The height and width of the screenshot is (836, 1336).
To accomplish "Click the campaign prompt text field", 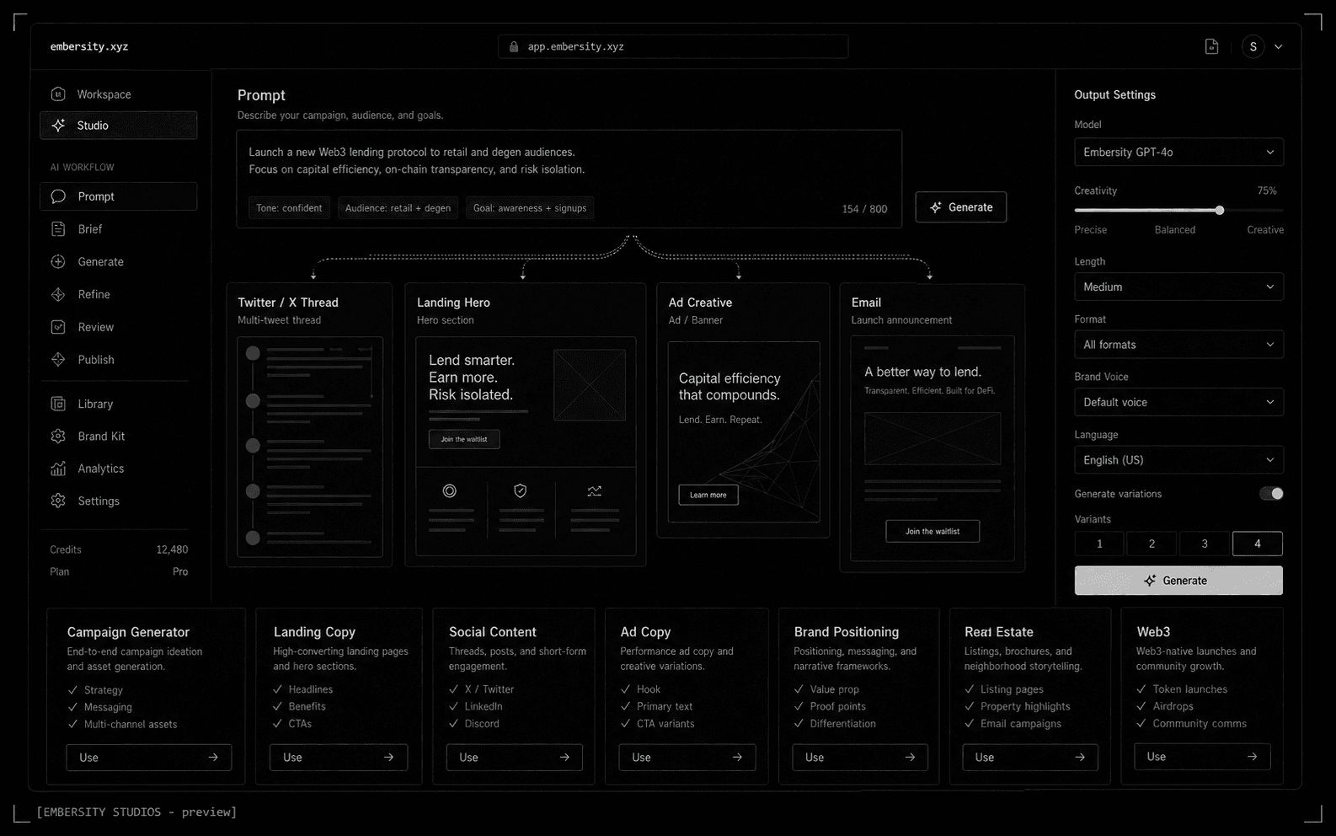I will pos(569,179).
